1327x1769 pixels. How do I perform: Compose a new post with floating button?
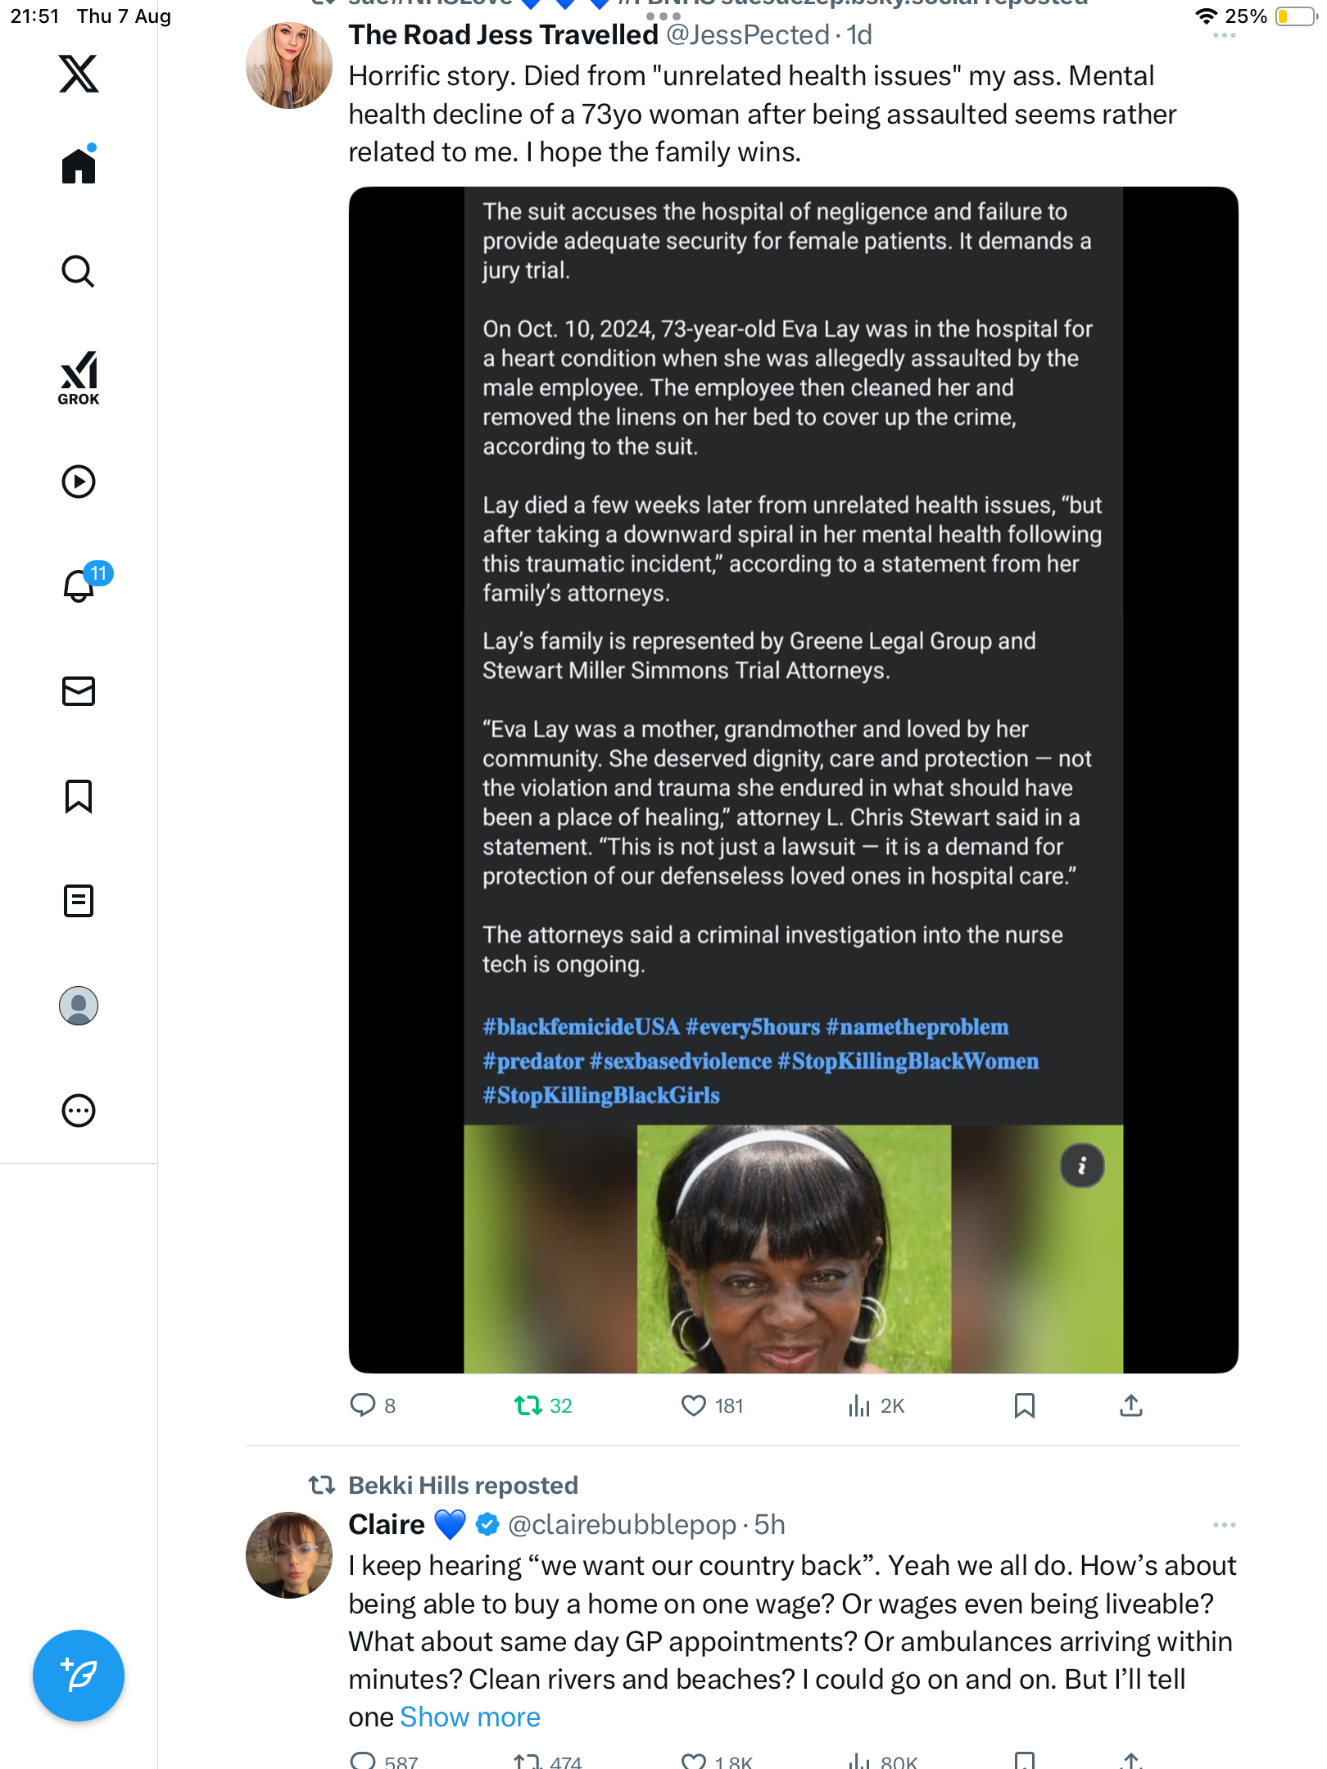pyautogui.click(x=79, y=1676)
